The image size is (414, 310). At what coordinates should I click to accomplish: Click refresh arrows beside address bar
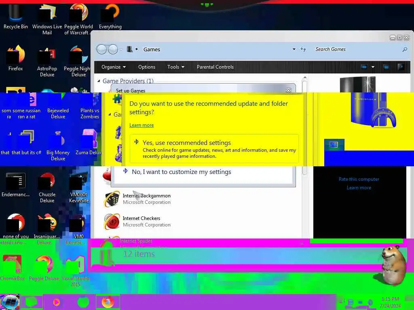tap(303, 49)
